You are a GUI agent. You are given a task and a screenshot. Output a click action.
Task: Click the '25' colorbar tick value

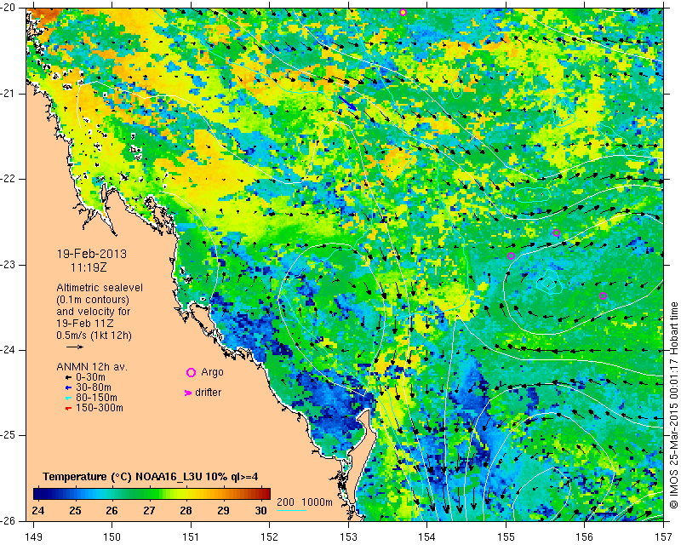[75, 511]
